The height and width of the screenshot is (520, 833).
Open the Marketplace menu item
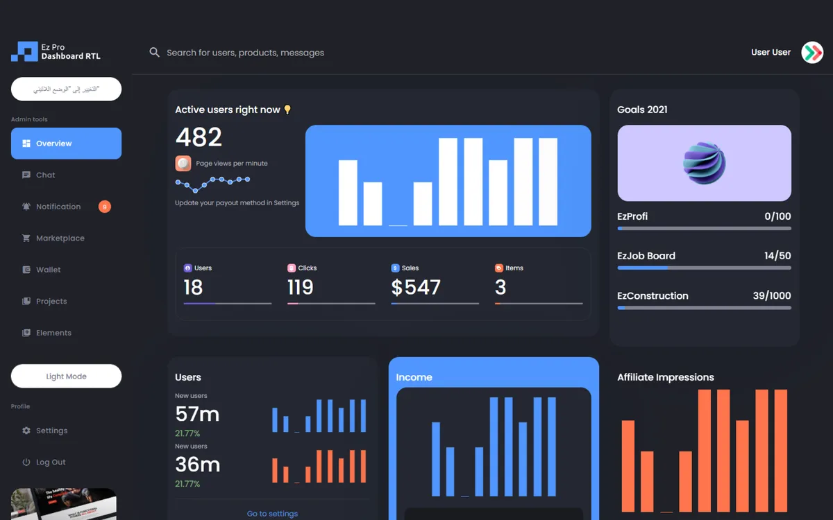click(x=66, y=238)
